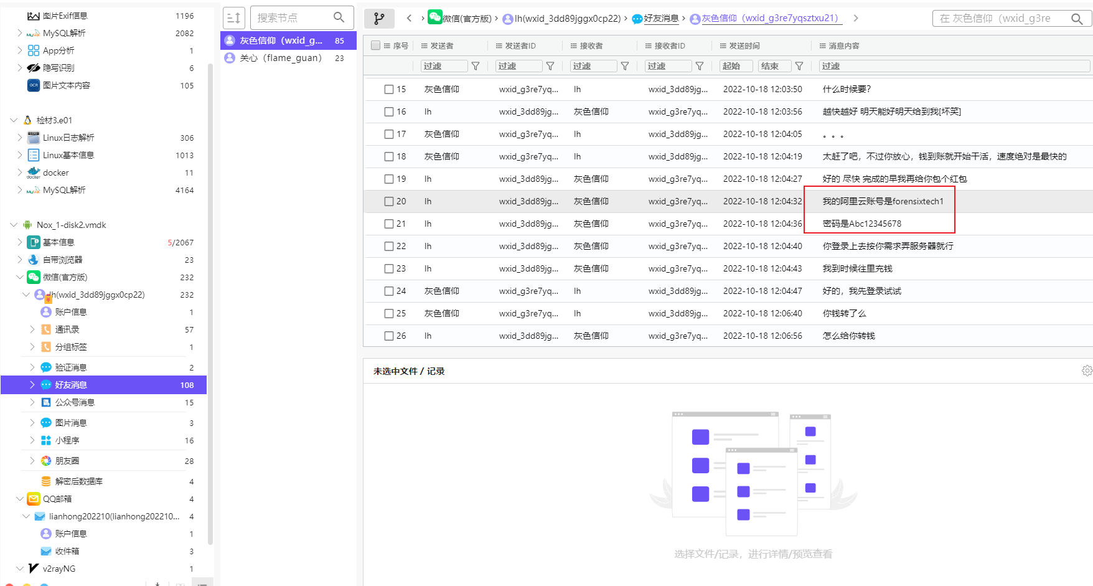Image resolution: width=1093 pixels, height=586 pixels.
Task: Click the branch view icon in the toolbar
Action: point(379,19)
